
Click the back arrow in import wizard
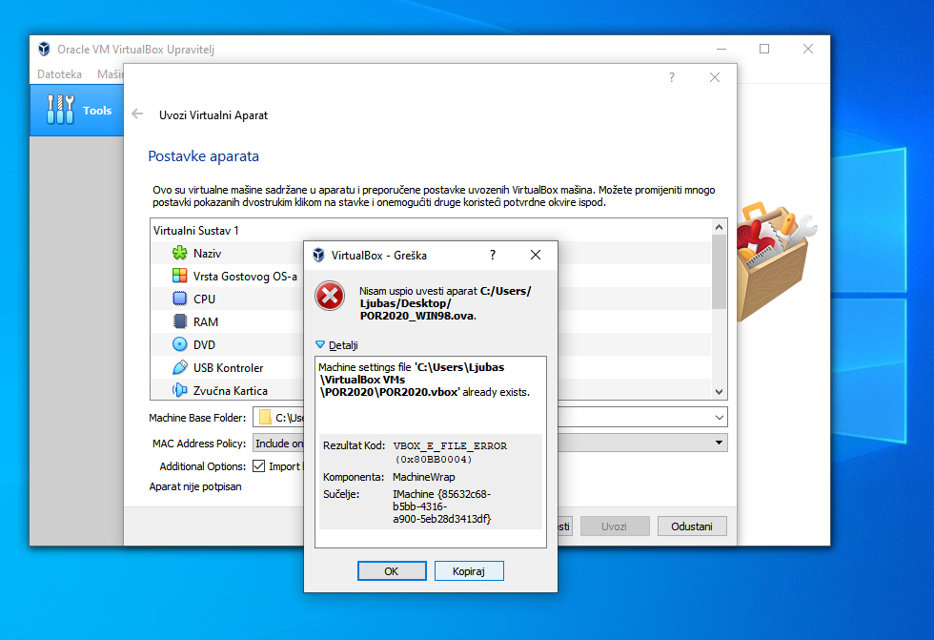click(x=137, y=114)
